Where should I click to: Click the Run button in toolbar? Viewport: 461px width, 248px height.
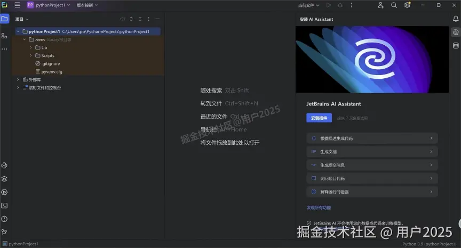[x=329, y=5]
